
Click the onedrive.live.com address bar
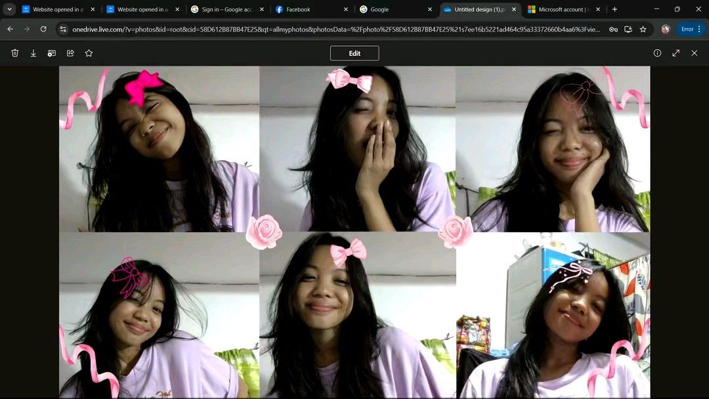[x=336, y=30]
